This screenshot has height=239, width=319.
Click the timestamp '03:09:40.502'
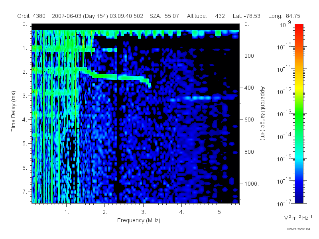click(126, 16)
